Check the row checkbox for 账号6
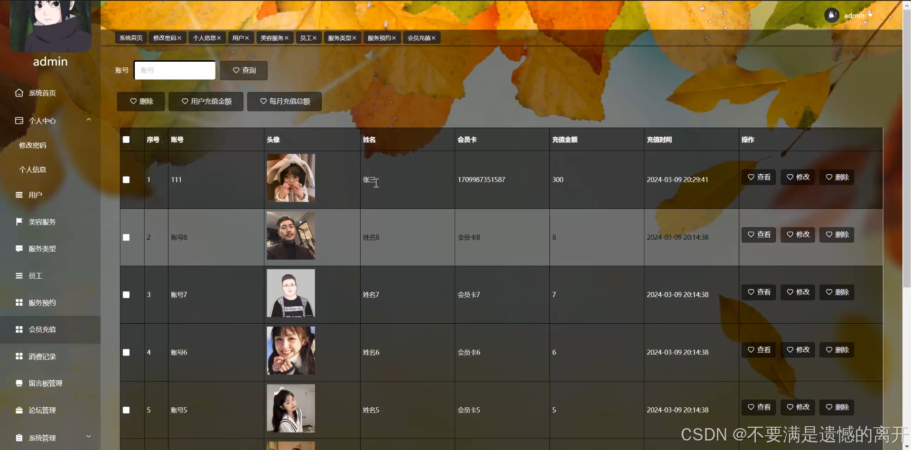911x450 pixels. click(126, 352)
